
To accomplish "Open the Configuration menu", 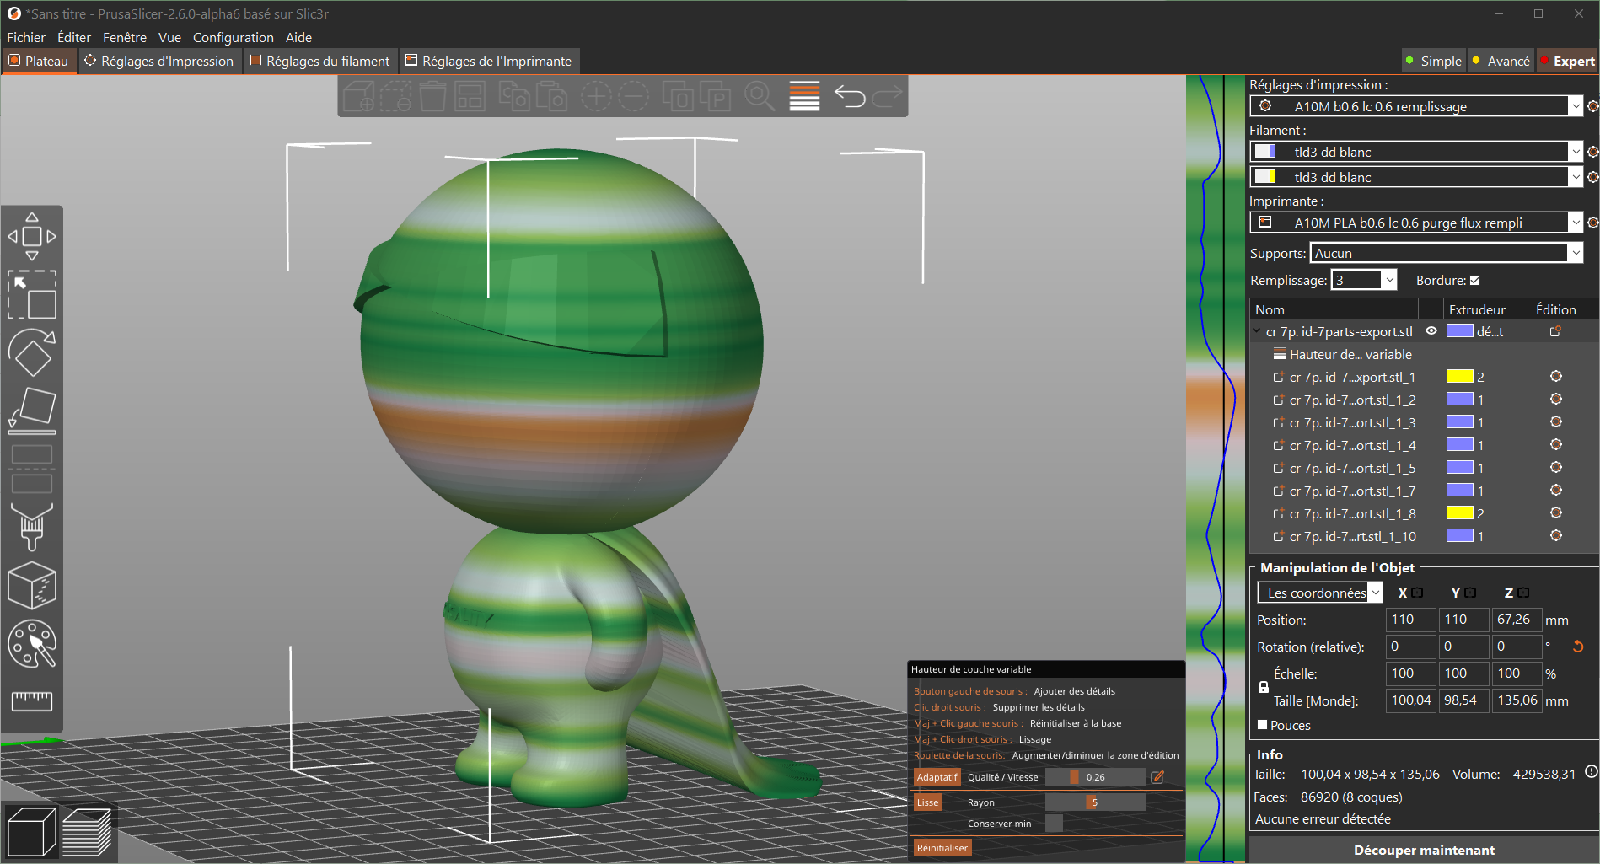I will tap(233, 37).
